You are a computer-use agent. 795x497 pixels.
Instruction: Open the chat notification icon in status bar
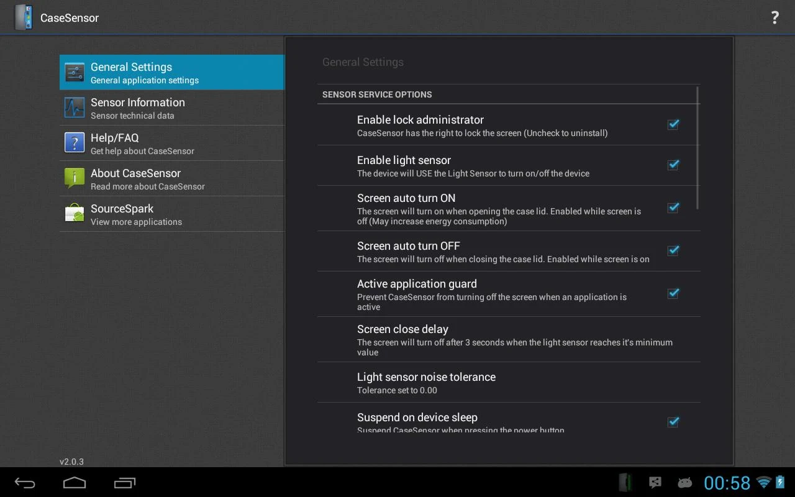[655, 483]
